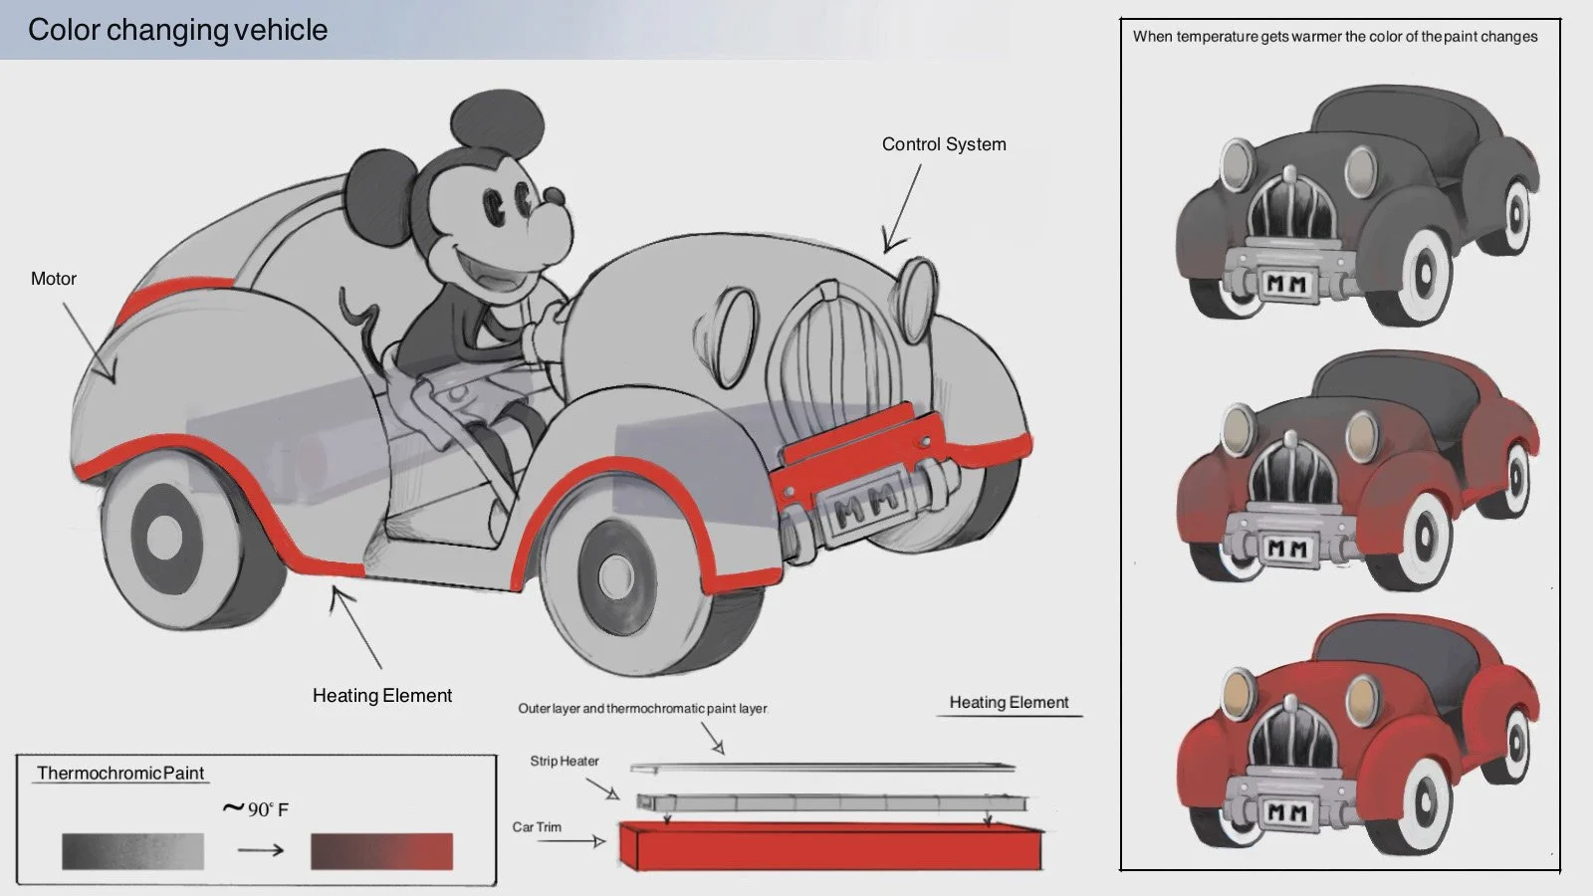
Task: Click the gray gradient paint swatch
Action: (x=132, y=851)
